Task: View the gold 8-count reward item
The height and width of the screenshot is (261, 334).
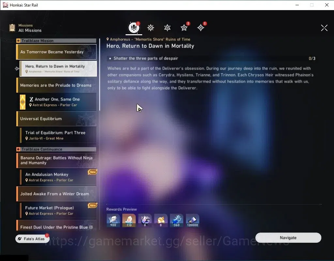Action: tap(160, 220)
